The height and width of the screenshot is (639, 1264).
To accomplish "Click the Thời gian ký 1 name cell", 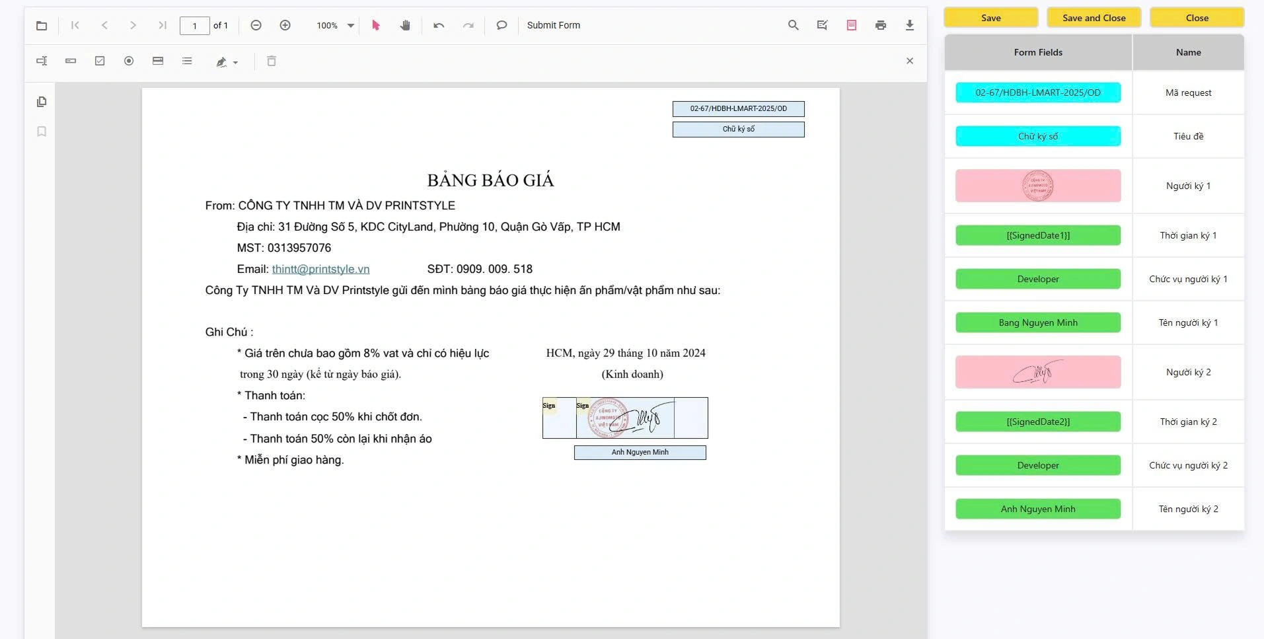I will click(1188, 235).
